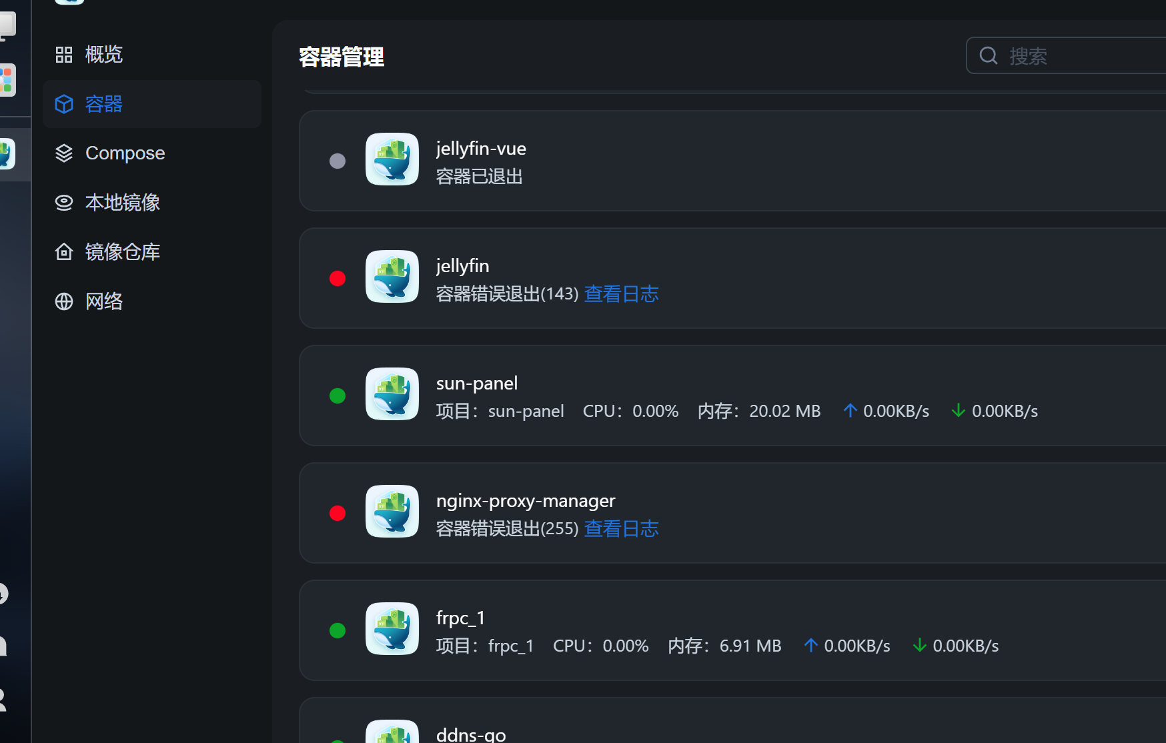
Task: Click sun-panel download speed arrow icon
Action: (x=959, y=410)
